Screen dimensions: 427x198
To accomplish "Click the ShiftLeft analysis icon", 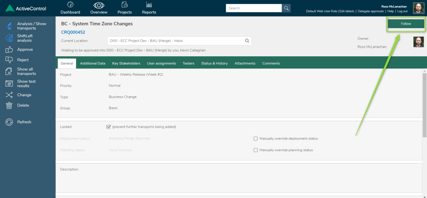I will coord(9,38).
